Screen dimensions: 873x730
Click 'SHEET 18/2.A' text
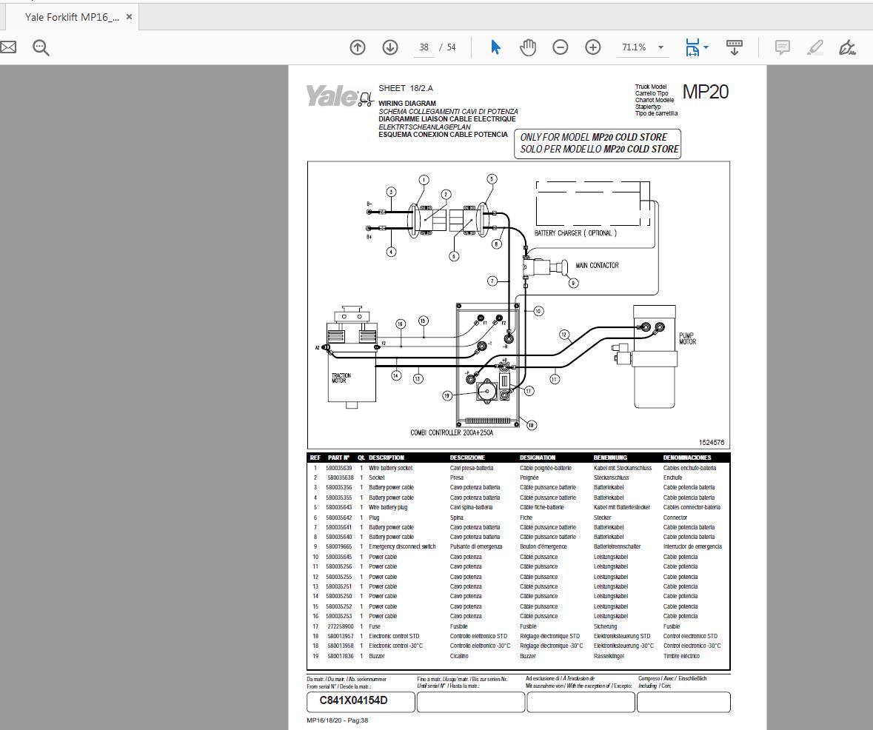(x=405, y=88)
